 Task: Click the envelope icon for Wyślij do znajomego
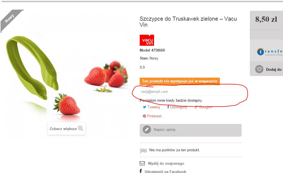point(142,163)
